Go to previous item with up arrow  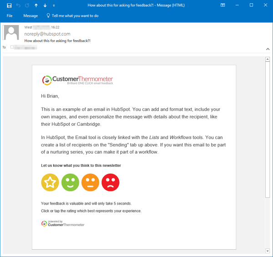point(36,5)
